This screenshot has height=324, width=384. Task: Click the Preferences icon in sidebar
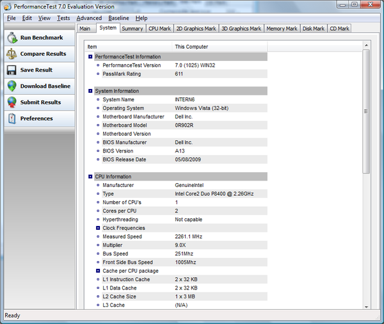coord(12,118)
